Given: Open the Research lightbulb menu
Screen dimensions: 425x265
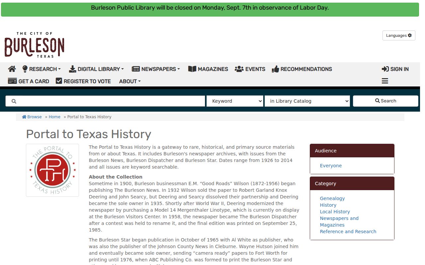Looking at the screenshot, I should (x=42, y=69).
